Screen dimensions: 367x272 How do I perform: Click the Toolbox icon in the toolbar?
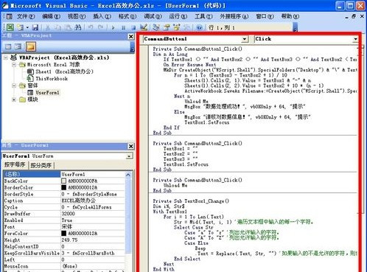[x=186, y=27]
